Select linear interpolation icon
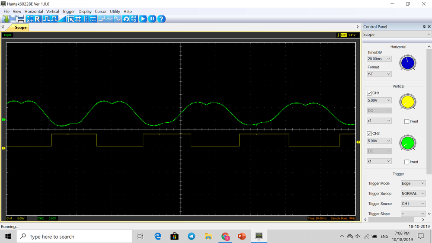The width and height of the screenshot is (432, 243). pyautogui.click(x=110, y=19)
